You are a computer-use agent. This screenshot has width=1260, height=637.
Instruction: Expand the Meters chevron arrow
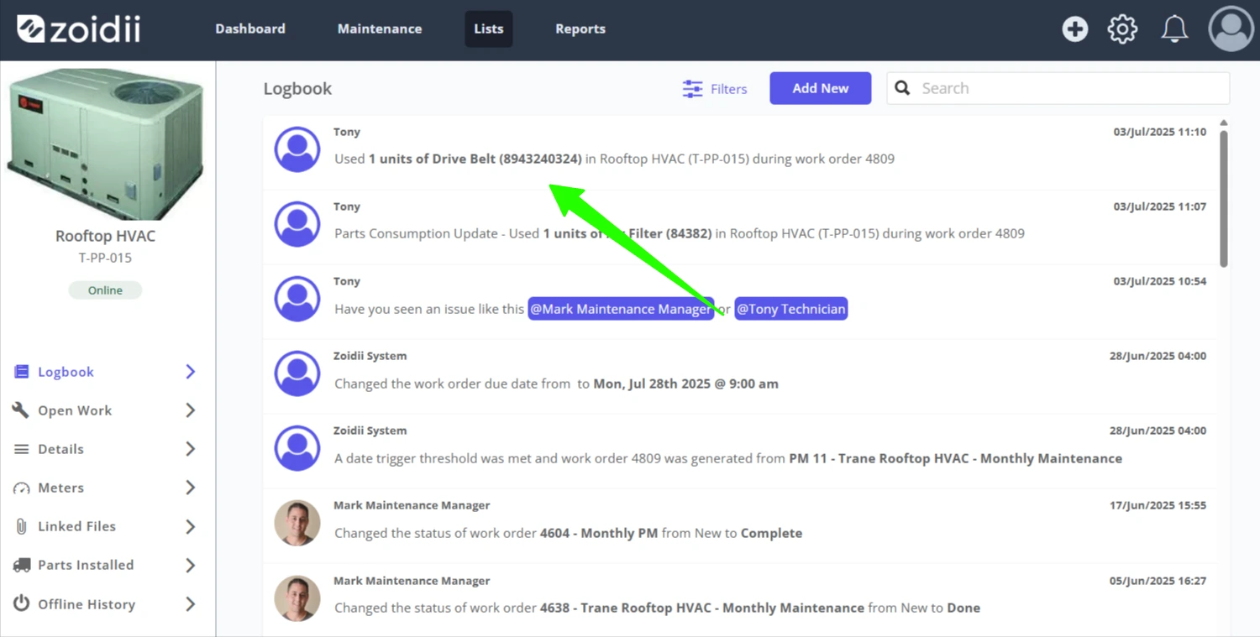[191, 488]
